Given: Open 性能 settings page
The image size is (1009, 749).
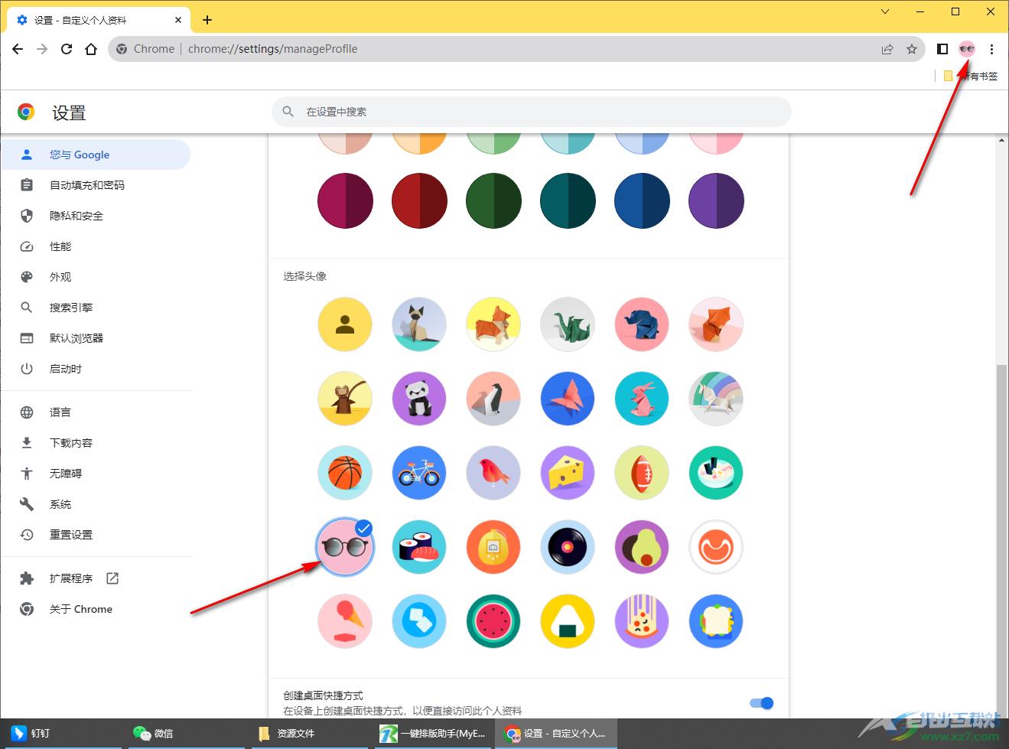Looking at the screenshot, I should coord(96,246).
